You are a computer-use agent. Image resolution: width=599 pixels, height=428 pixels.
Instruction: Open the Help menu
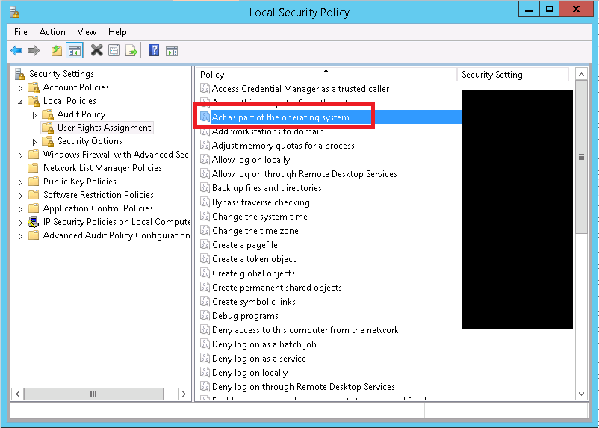coord(117,32)
